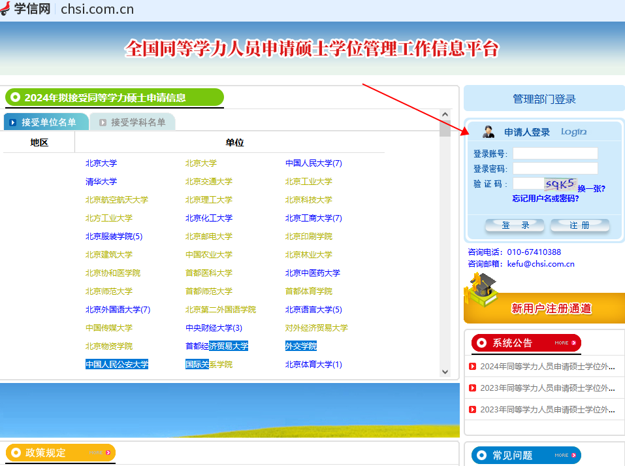Click the 2024年拟接受同等学力硕士申请信息 header
This screenshot has width=625, height=466.
pyautogui.click(x=114, y=98)
